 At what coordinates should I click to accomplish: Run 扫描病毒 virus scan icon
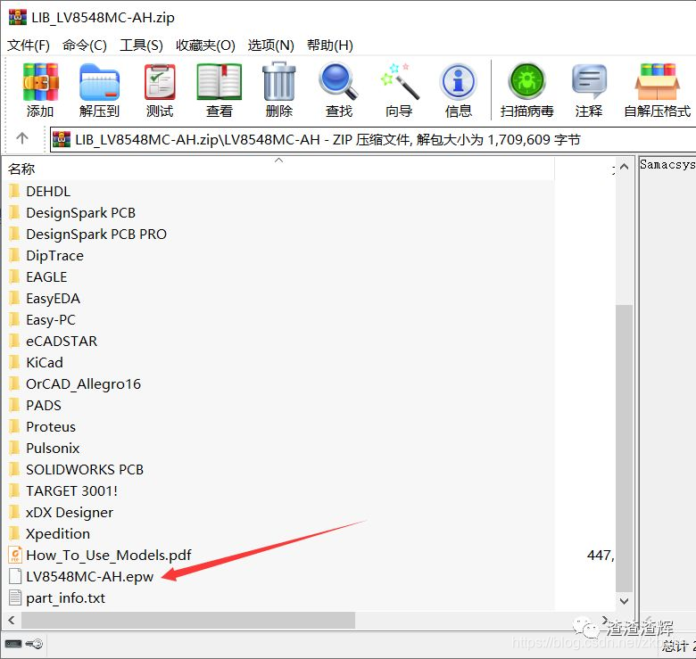(x=526, y=90)
